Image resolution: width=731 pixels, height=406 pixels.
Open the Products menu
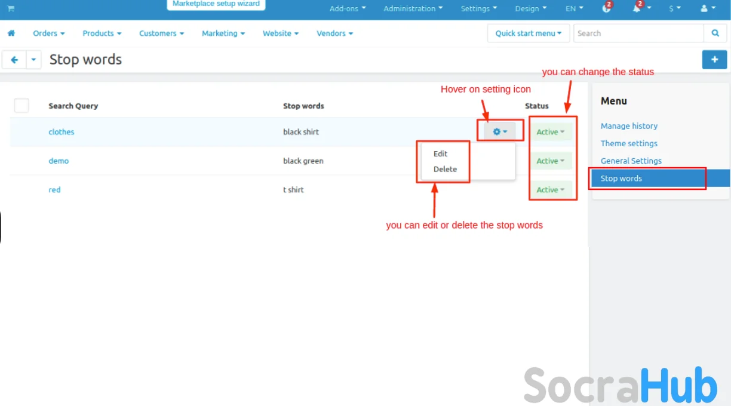[x=102, y=33]
